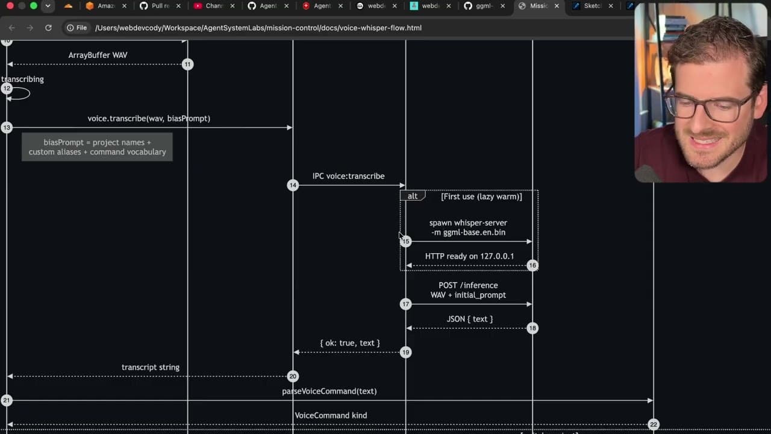Screen dimensions: 771x434
Task: Click sequence step marker 20
Action: coord(293,376)
